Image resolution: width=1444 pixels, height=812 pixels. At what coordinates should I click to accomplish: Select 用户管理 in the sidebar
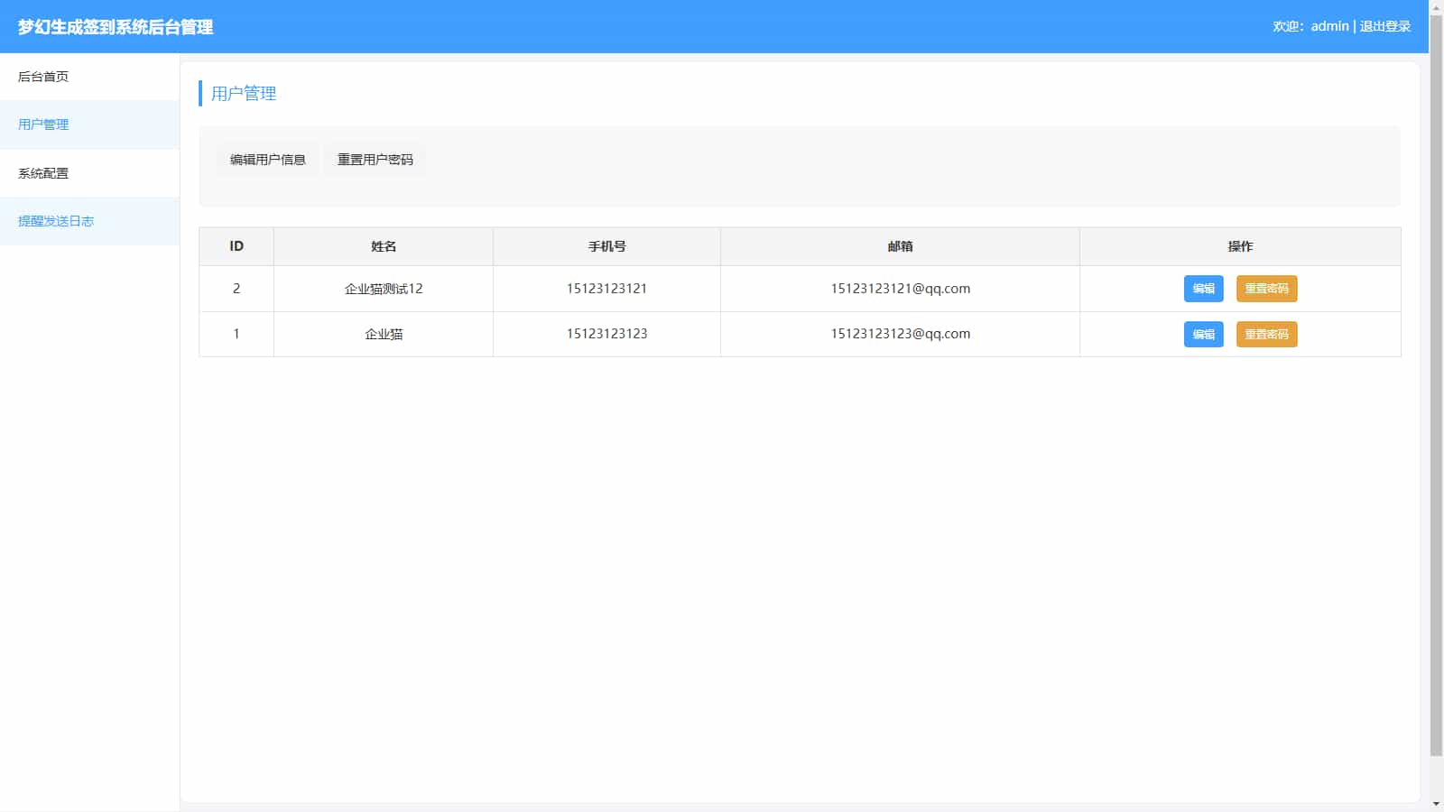(x=43, y=125)
